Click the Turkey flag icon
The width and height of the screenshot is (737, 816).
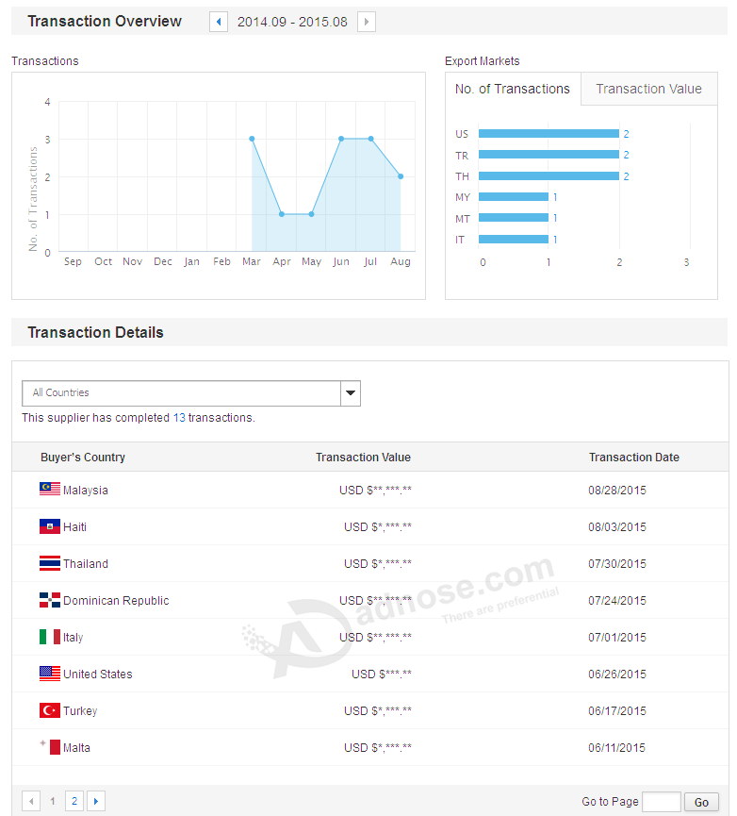(50, 710)
